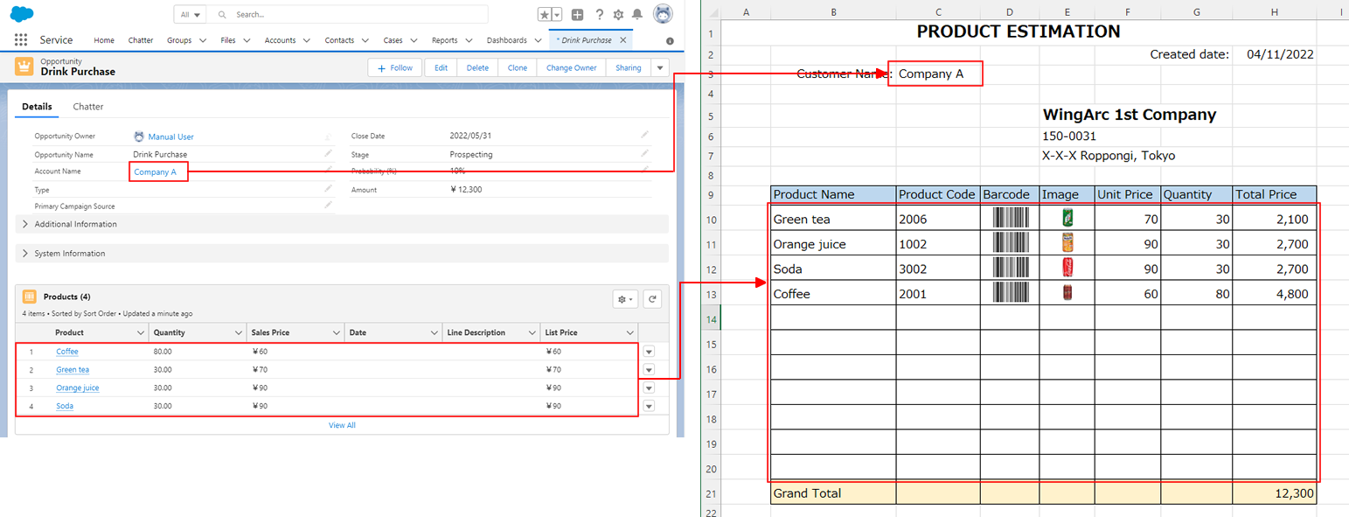Refresh the Products related list
The width and height of the screenshot is (1349, 517).
652,299
